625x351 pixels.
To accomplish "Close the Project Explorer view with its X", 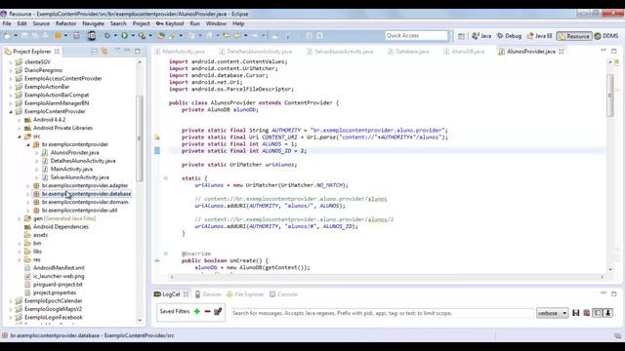I will click(57, 52).
